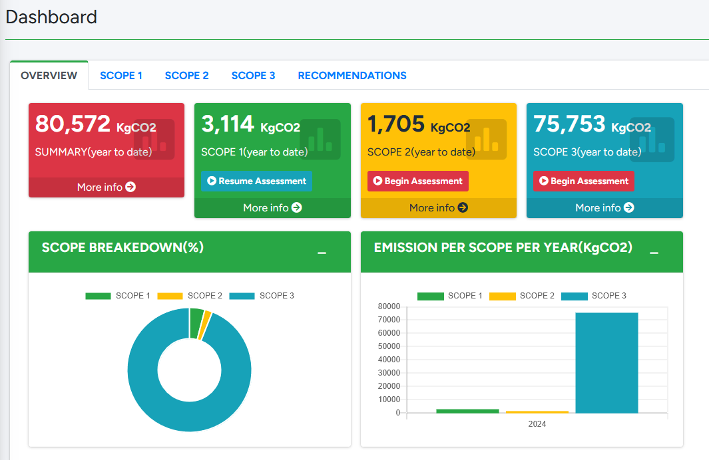Toggle SCOPE 3 legend in bar chart
The width and height of the screenshot is (709, 460).
coord(594,296)
